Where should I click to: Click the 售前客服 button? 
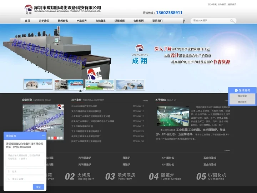(242, 96)
